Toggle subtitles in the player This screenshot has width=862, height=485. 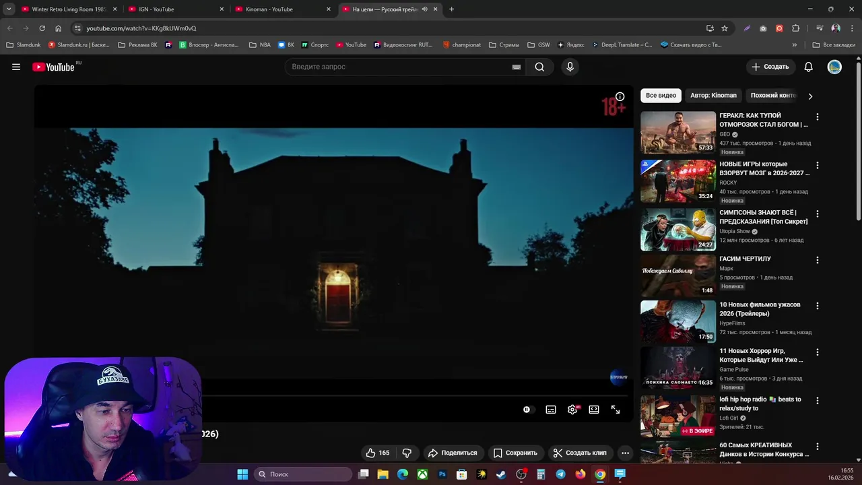[x=551, y=410]
